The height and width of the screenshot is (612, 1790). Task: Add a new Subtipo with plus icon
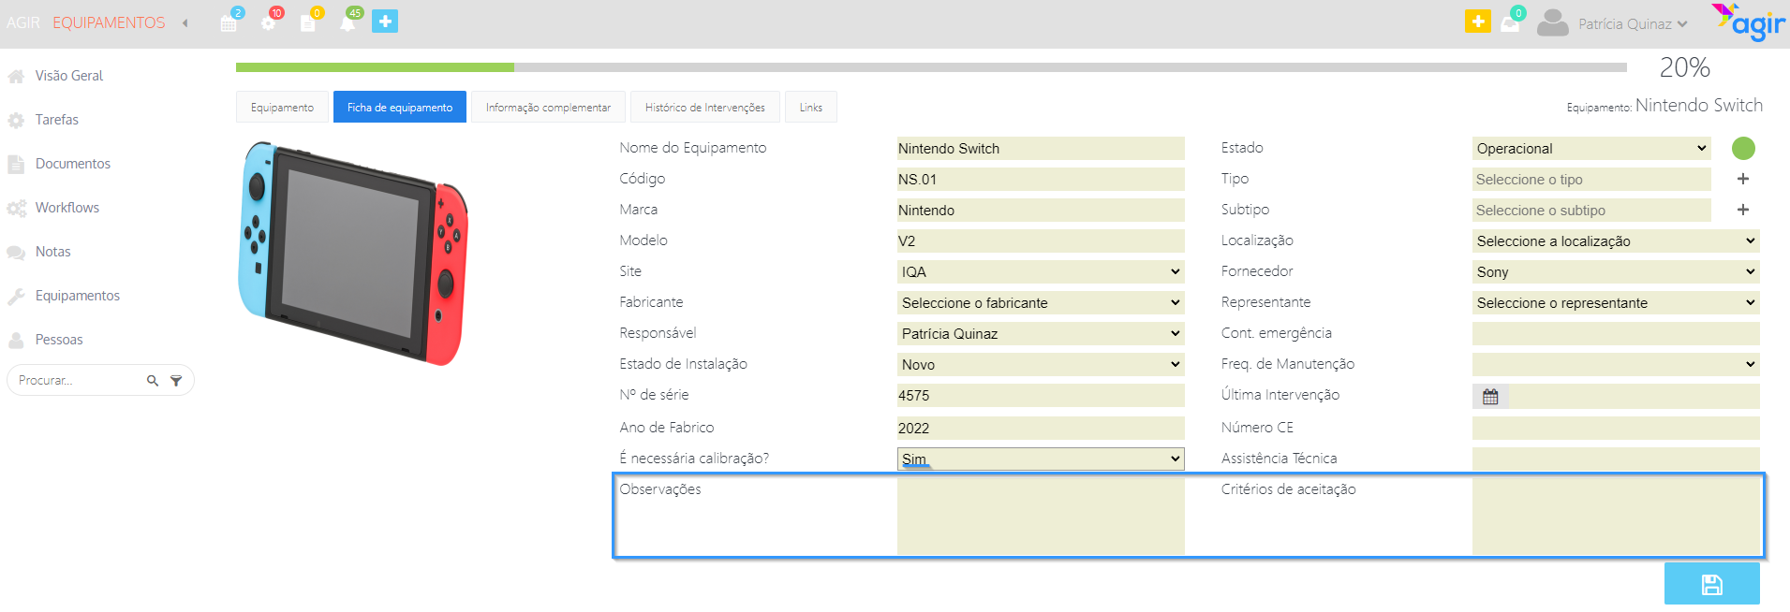click(x=1743, y=210)
